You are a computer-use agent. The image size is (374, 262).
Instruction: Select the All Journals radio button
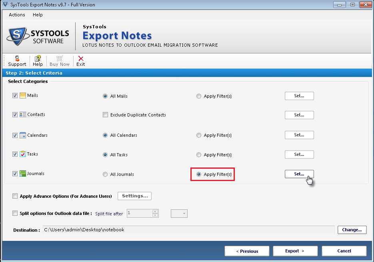(105, 174)
